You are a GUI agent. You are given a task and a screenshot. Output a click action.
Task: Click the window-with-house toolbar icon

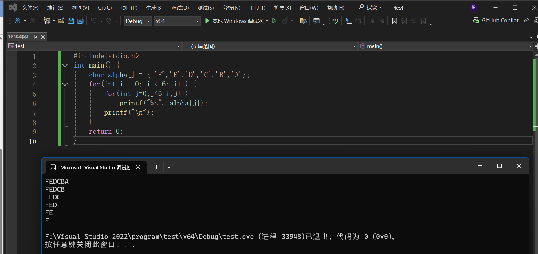316,21
